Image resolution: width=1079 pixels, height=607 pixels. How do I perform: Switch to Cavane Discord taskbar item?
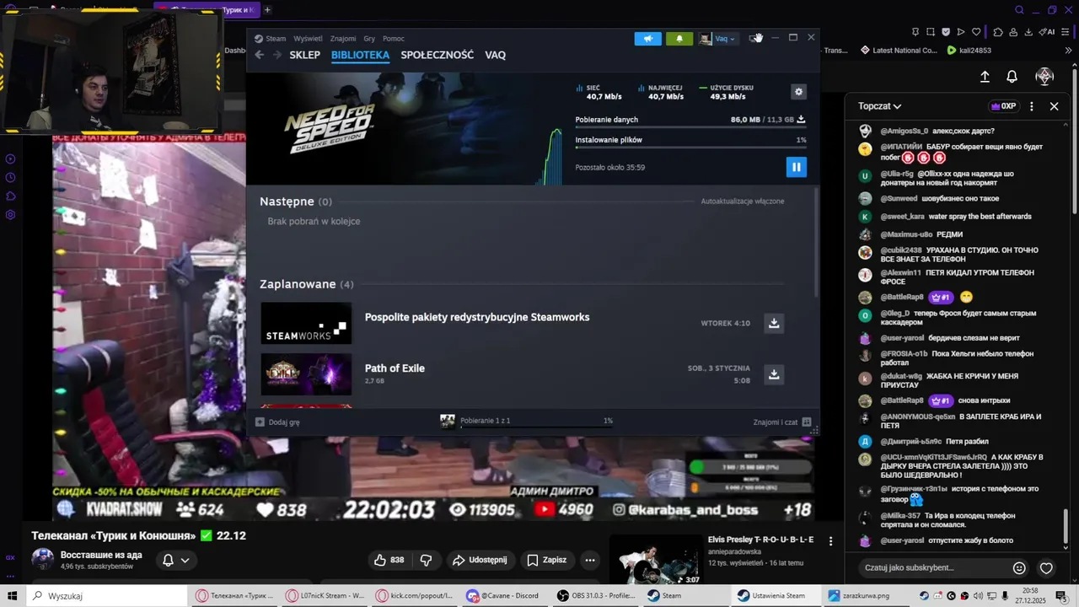click(x=505, y=595)
